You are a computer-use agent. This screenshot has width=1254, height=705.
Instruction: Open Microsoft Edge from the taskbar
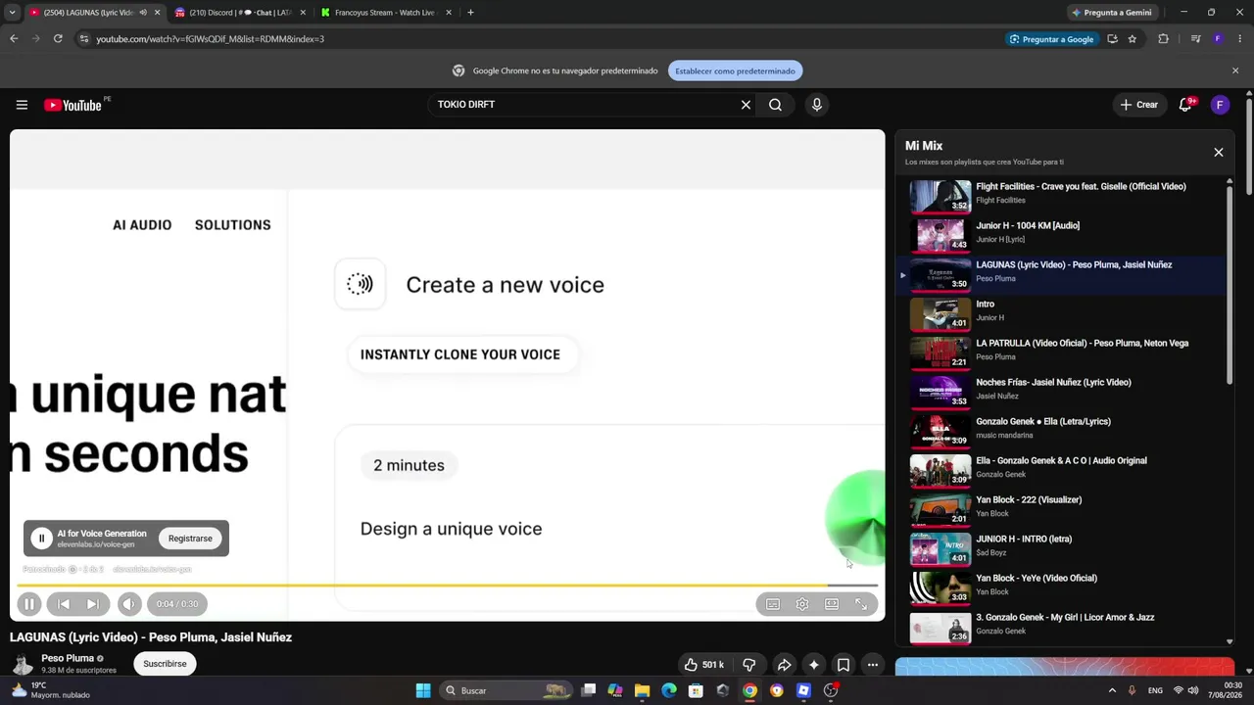(669, 690)
